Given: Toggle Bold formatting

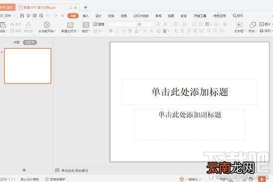Looking at the screenshot, I should 111,31.
